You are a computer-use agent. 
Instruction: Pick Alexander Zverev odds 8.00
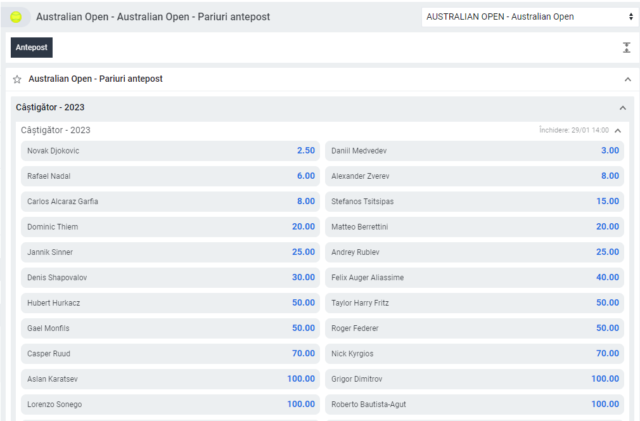coord(474,176)
